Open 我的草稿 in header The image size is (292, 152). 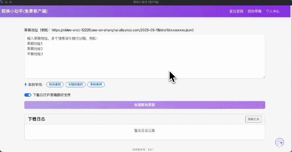(254, 11)
